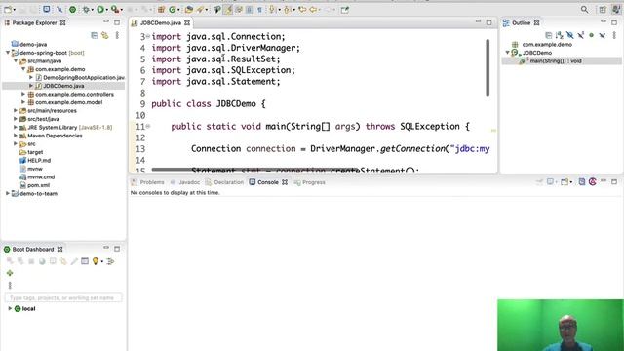Viewport: 624px width, 351px height.
Task: Click the lightbulb icon in Boot Dashboard
Action: click(96, 261)
